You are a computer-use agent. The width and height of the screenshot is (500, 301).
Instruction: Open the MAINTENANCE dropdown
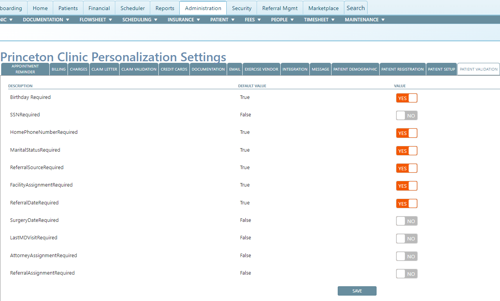[x=364, y=19]
